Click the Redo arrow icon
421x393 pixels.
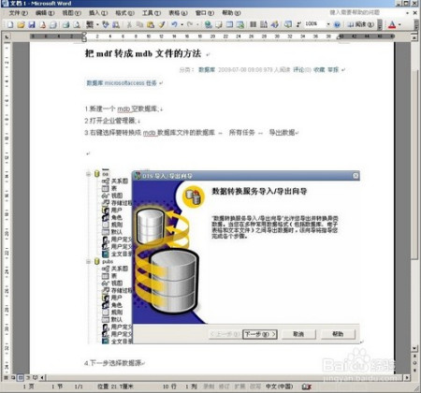190,24
